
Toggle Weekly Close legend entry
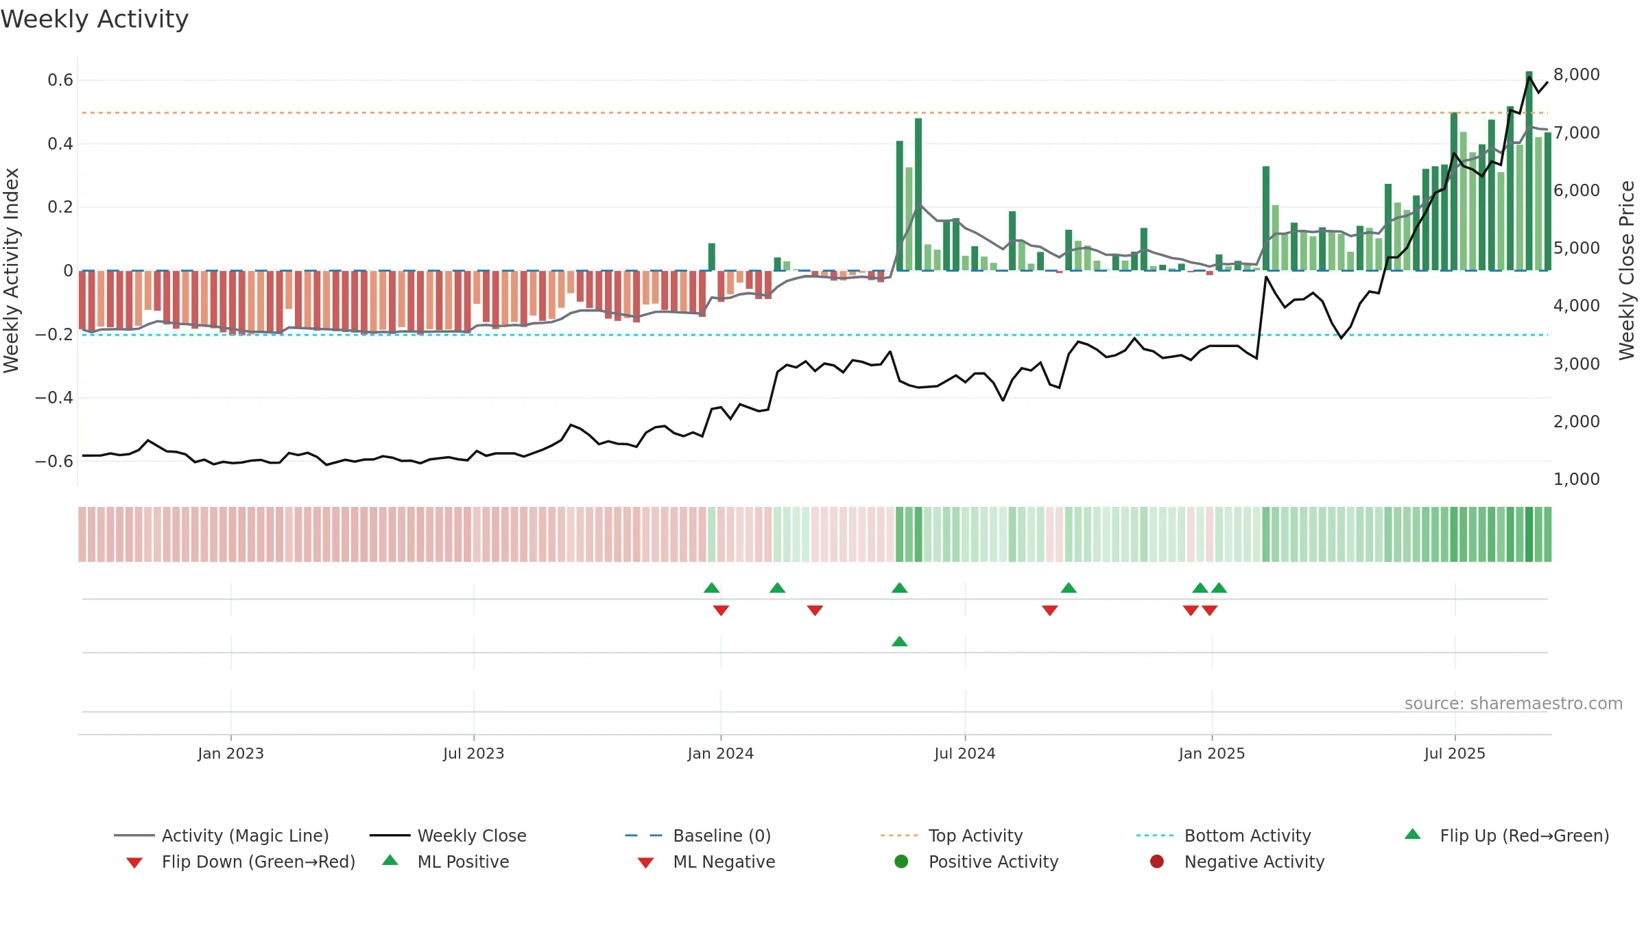448,835
